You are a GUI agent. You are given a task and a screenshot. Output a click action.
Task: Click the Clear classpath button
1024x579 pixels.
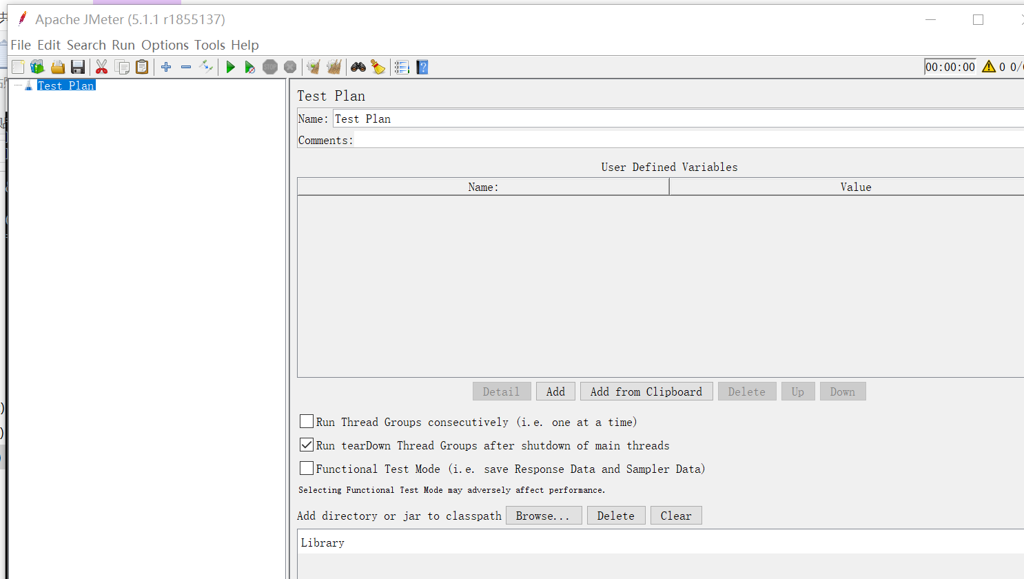coord(676,516)
